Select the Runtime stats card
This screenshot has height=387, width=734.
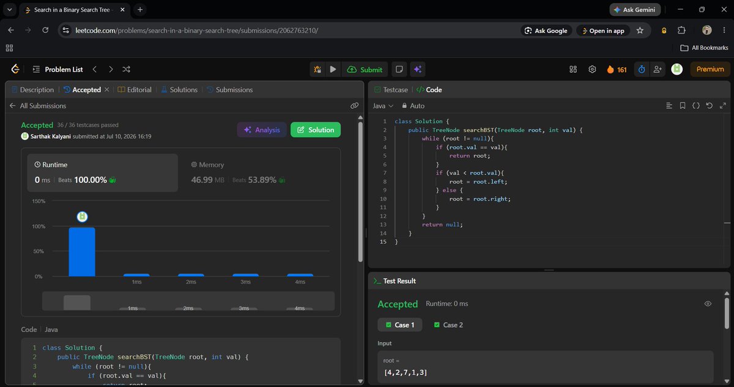coord(103,172)
